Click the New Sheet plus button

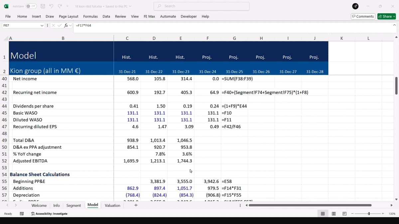pos(136,205)
